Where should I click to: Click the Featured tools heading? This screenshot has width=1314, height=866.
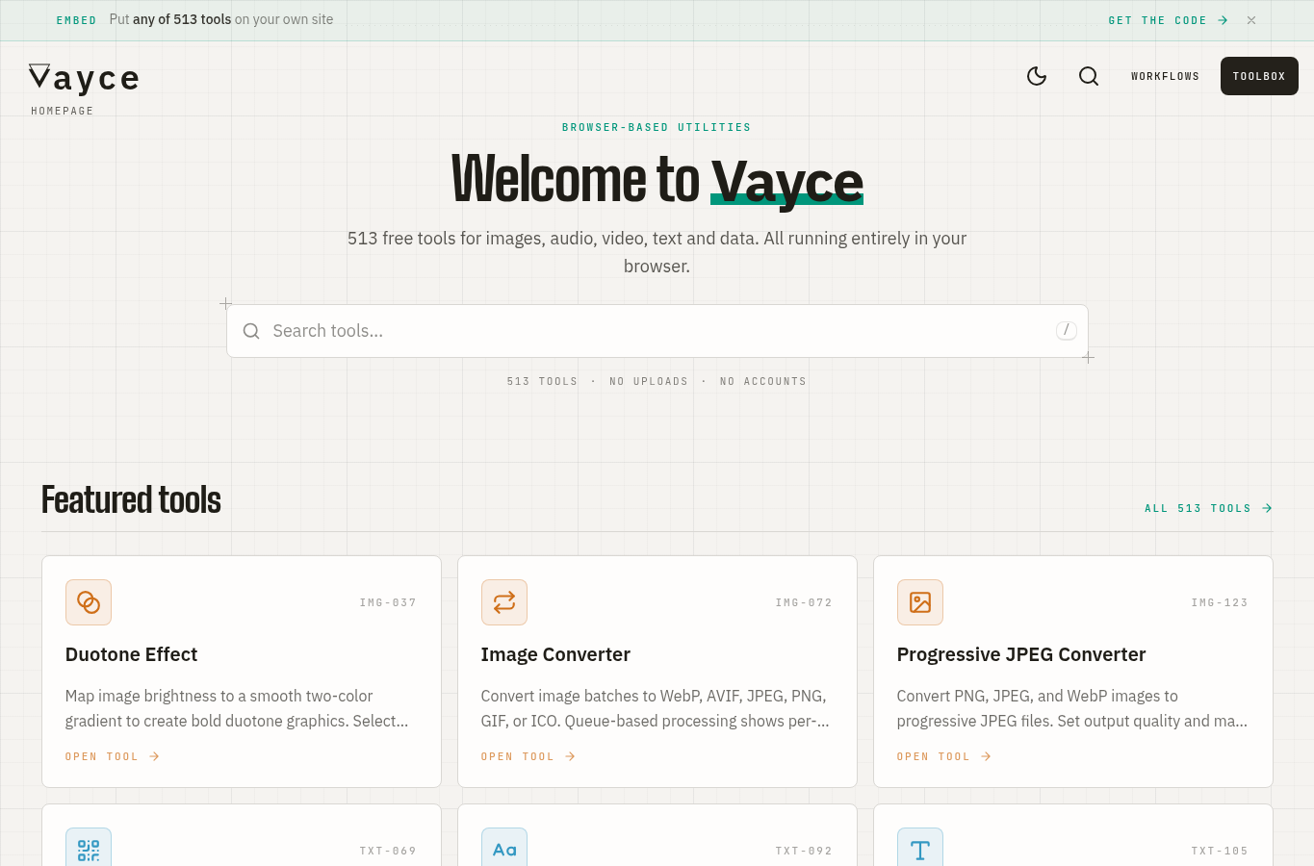pos(131,500)
